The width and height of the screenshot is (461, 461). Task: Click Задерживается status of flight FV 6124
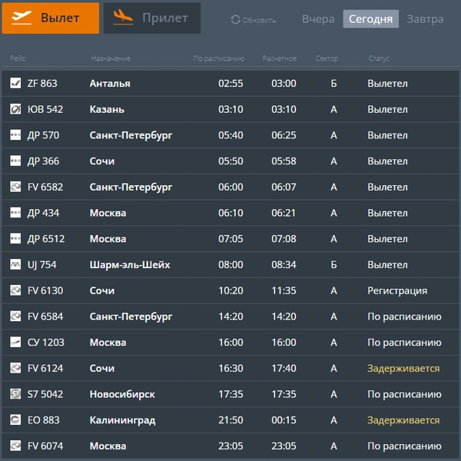(x=403, y=368)
